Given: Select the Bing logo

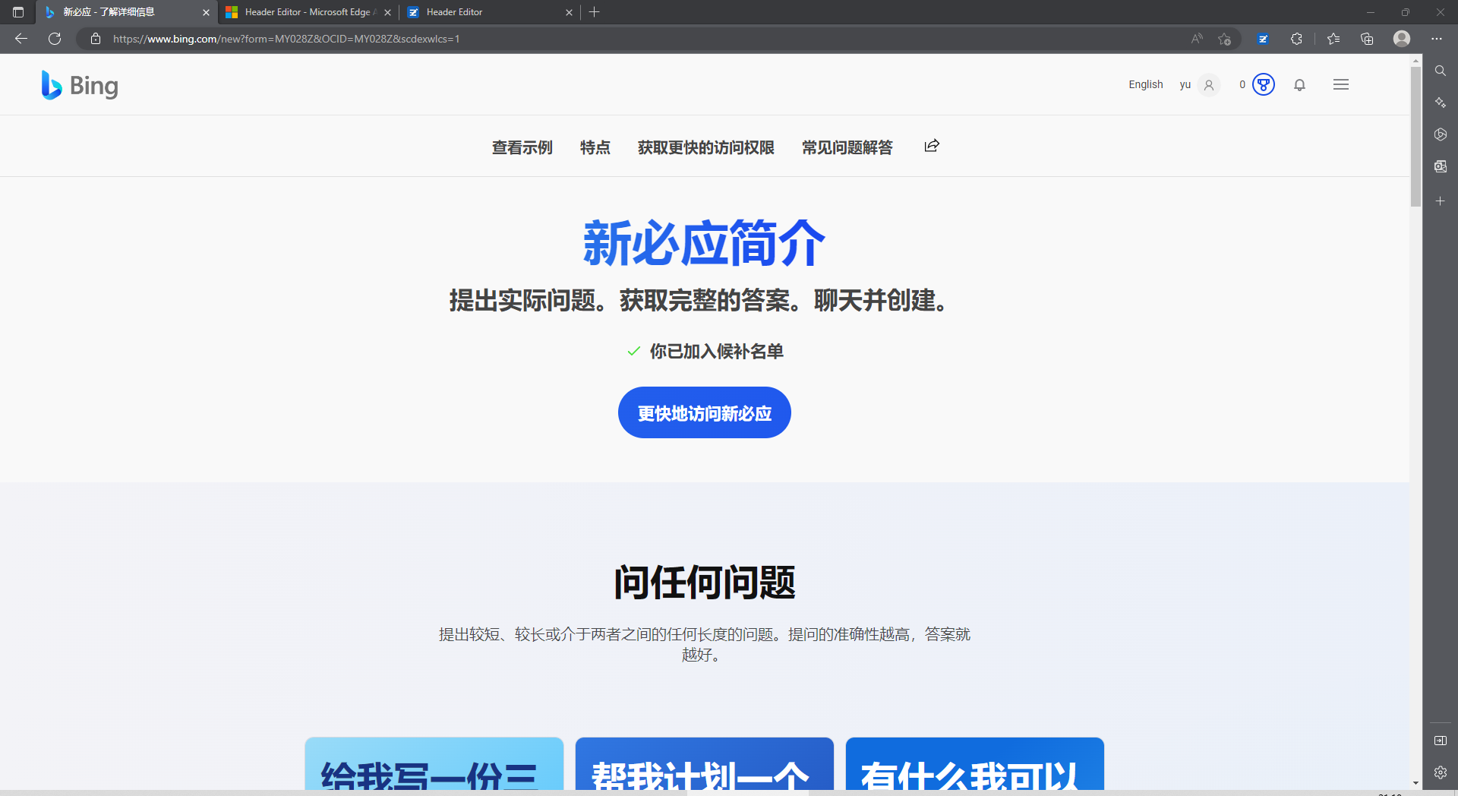Looking at the screenshot, I should point(79,84).
